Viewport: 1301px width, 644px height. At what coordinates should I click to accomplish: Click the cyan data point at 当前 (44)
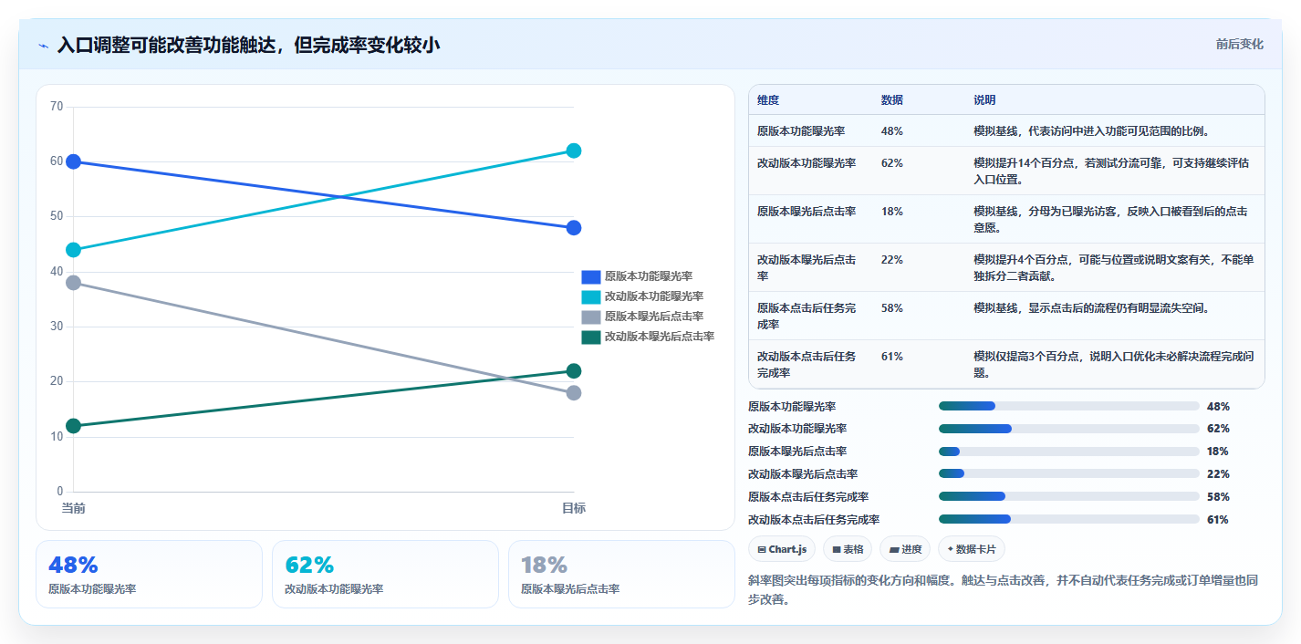(x=73, y=250)
